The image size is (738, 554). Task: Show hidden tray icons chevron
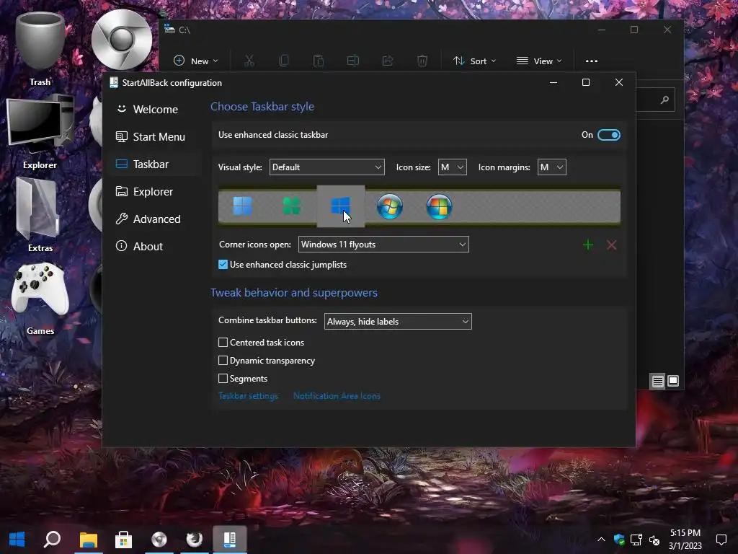(x=601, y=540)
